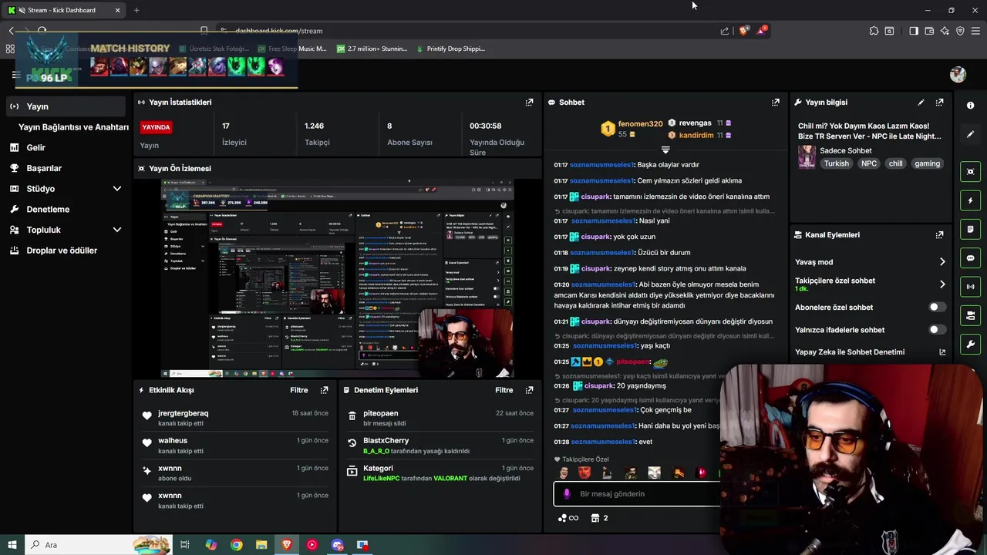987x555 pixels.
Task: Toggle lightning activity icon in right sidebar
Action: coord(970,200)
